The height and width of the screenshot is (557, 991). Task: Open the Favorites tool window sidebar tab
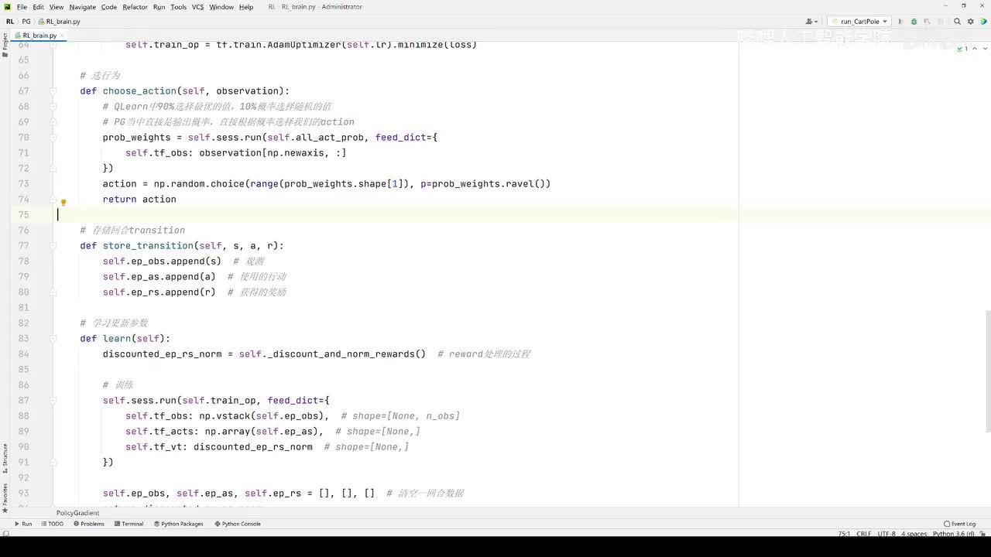click(x=5, y=498)
